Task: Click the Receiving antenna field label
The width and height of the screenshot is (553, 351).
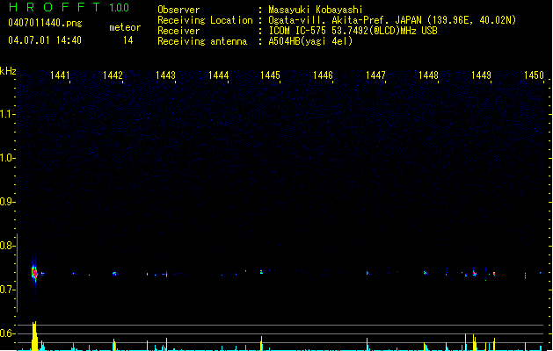Action: (202, 41)
